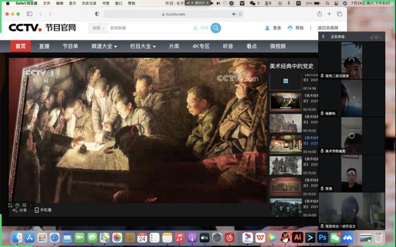The width and height of the screenshot is (396, 247).
Task: Mute this tab's audio in address bar
Action: point(234,14)
